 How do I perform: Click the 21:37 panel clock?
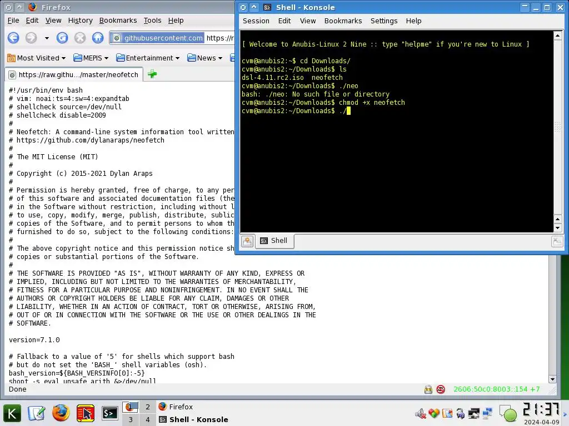point(541,410)
